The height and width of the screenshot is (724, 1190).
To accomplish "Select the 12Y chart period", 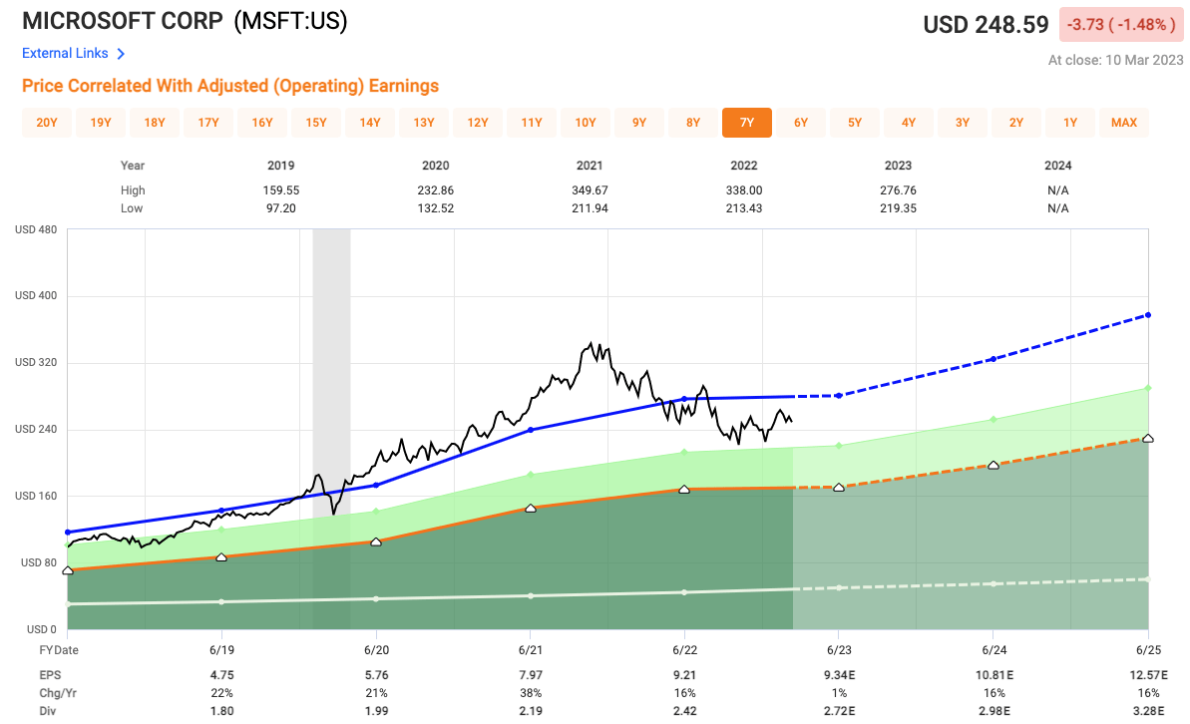I will (x=478, y=122).
